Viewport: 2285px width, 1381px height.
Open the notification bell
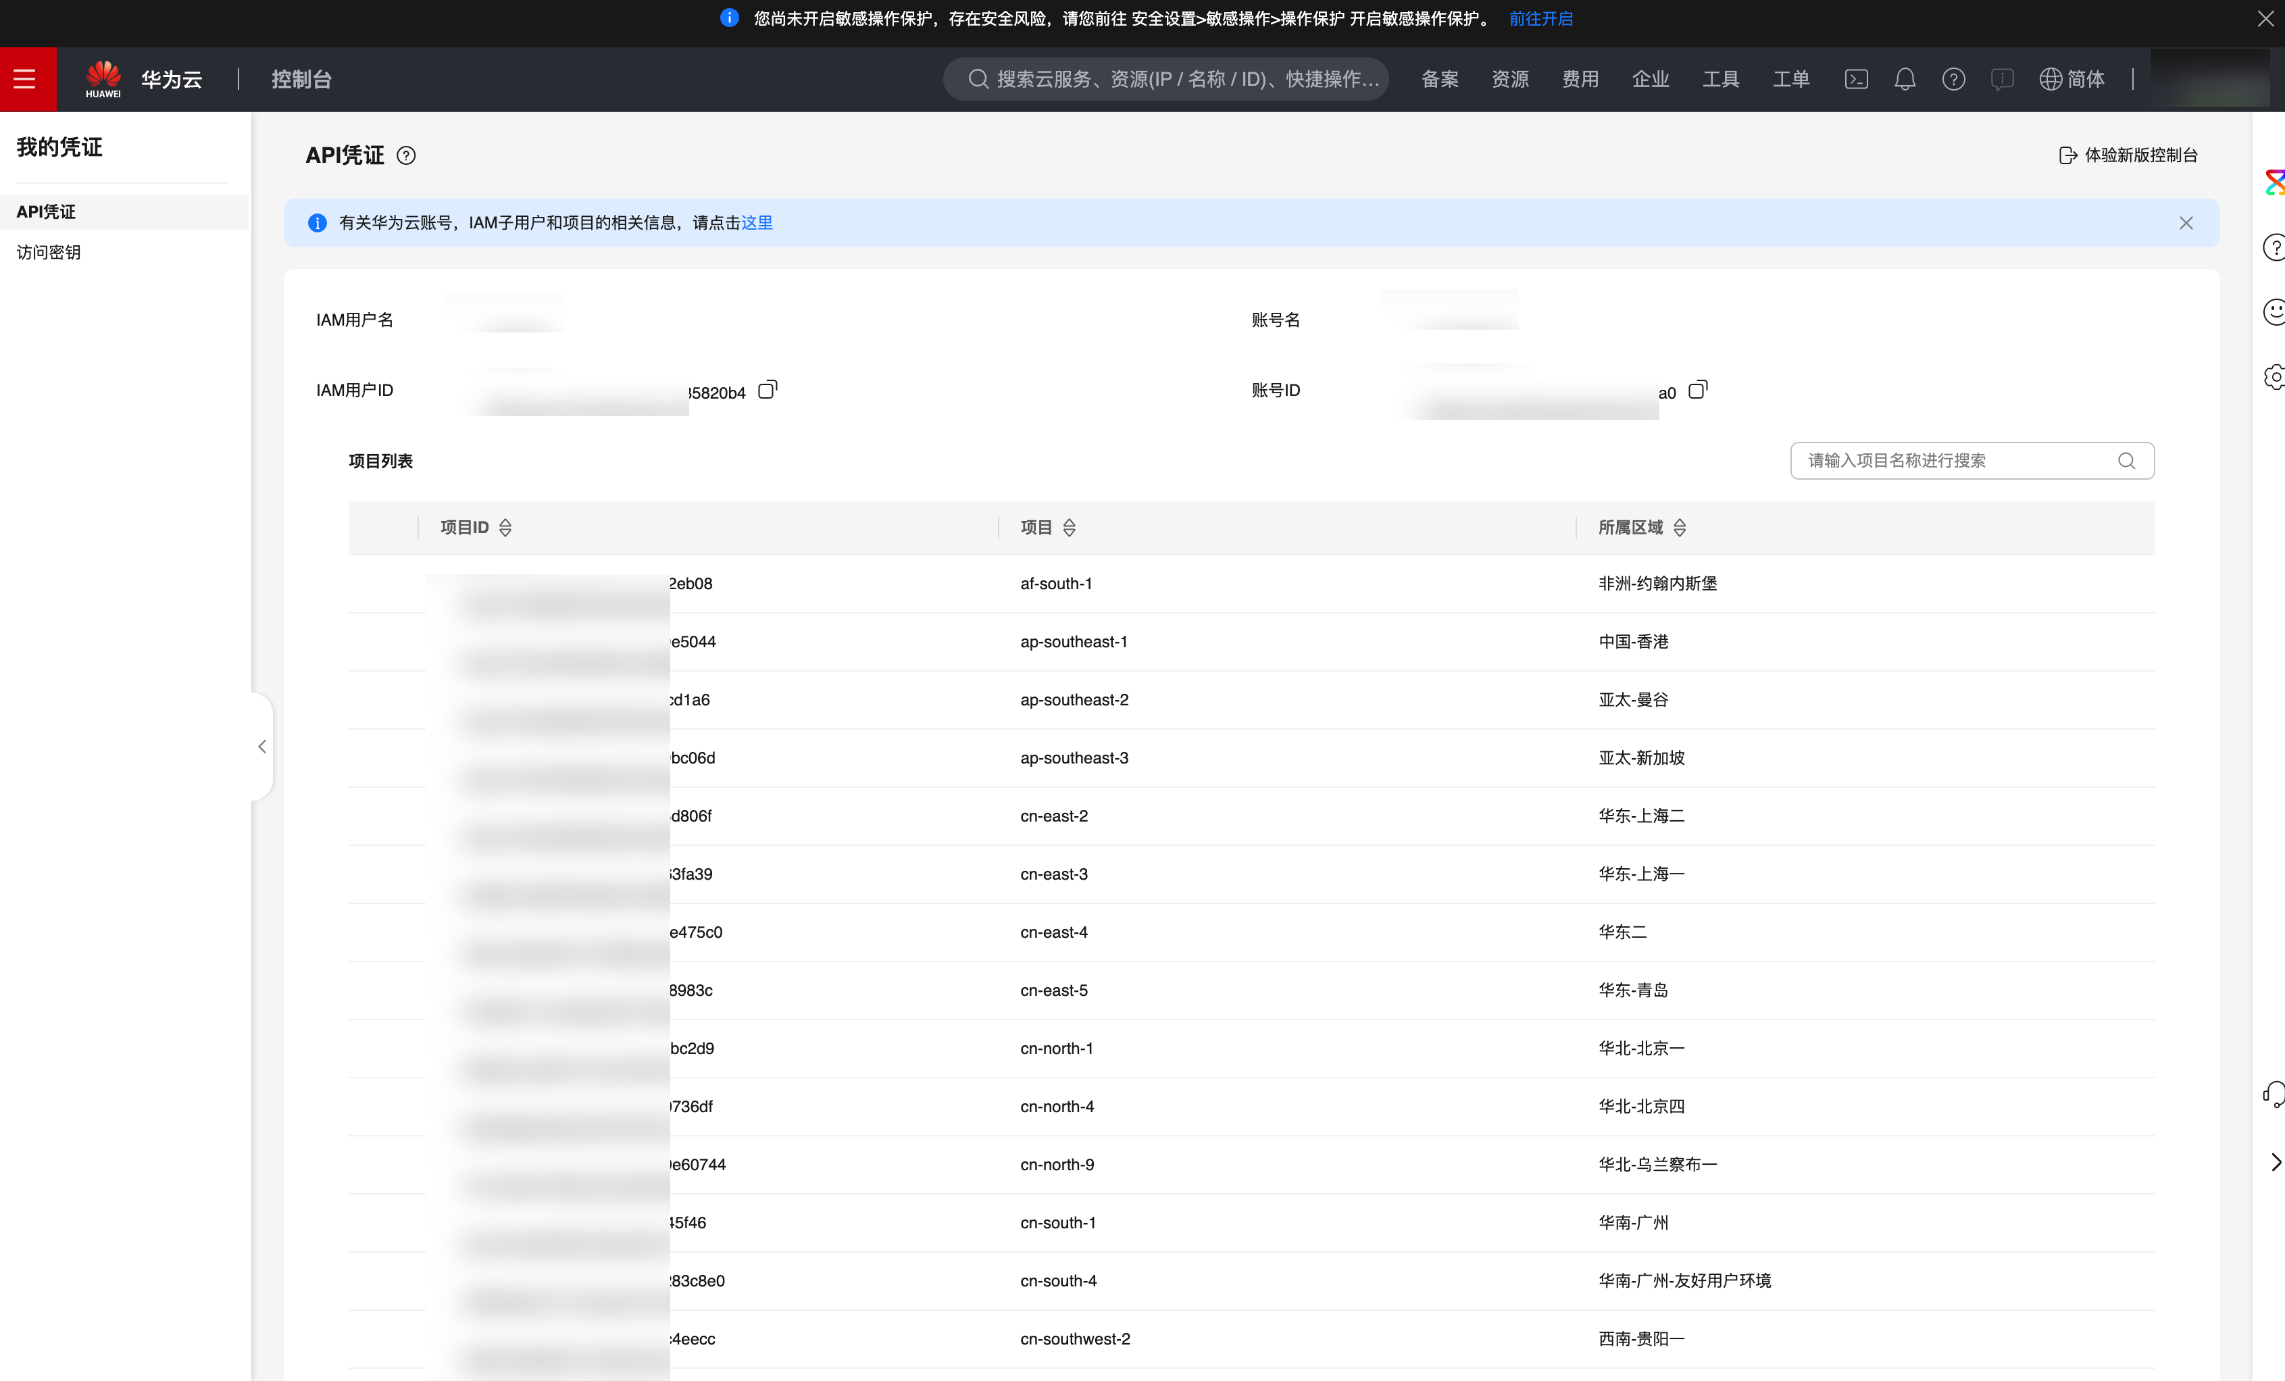coord(1905,79)
